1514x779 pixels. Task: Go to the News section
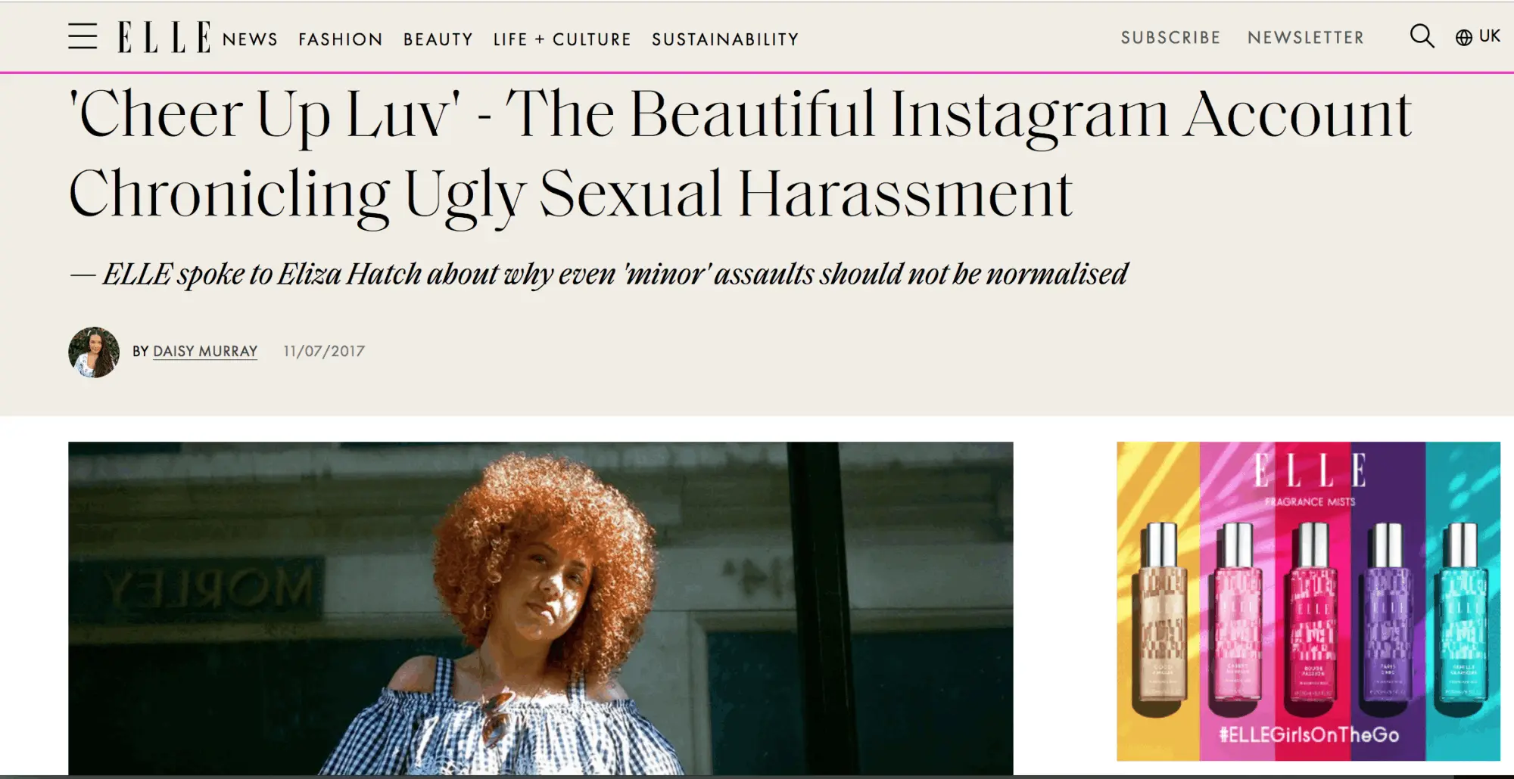(250, 39)
